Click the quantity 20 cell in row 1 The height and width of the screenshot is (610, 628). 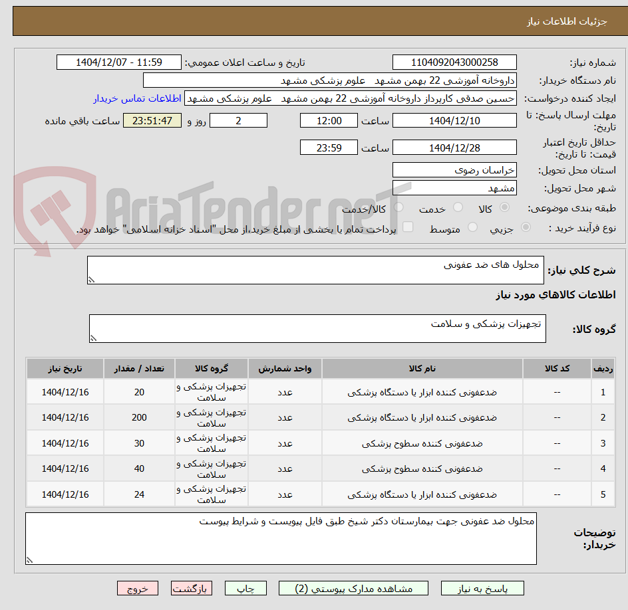(x=139, y=392)
